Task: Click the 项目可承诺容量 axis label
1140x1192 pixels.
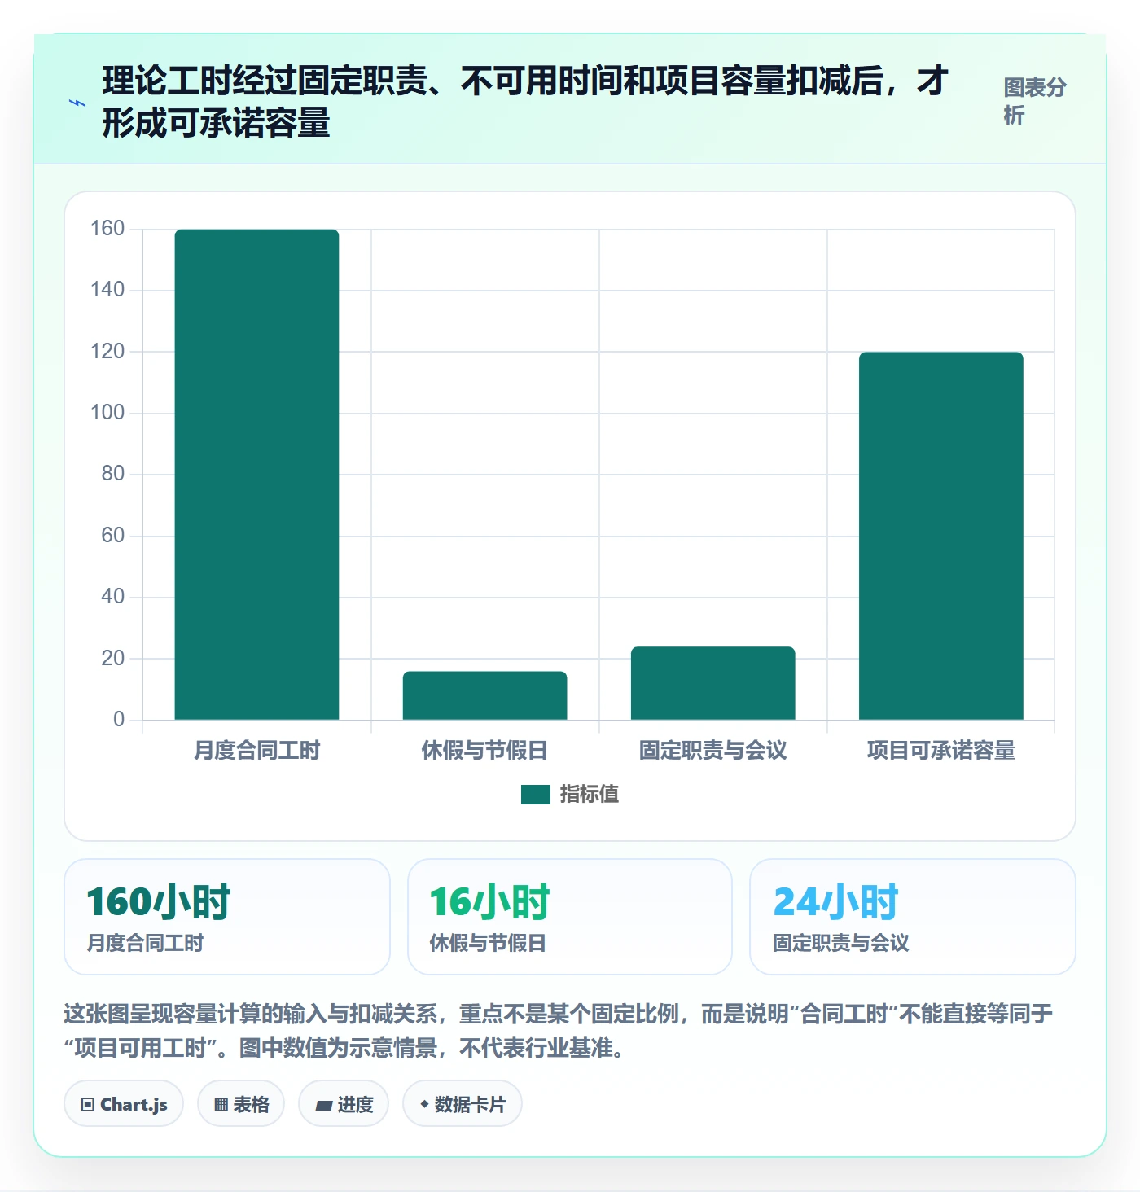Action: 940,751
